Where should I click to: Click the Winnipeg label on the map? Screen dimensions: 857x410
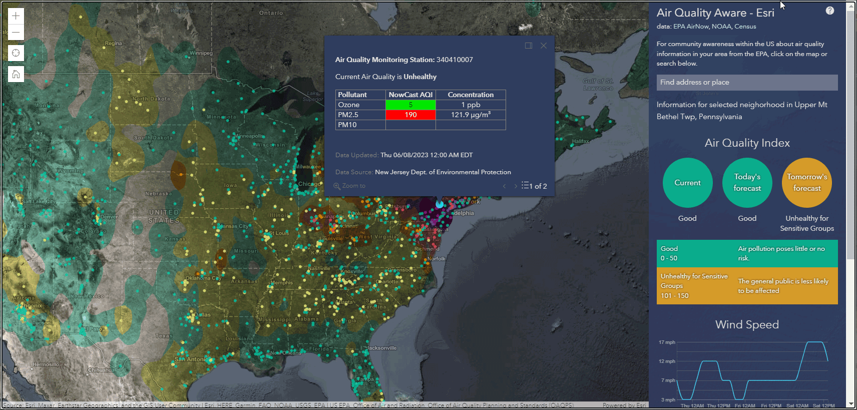(201, 53)
